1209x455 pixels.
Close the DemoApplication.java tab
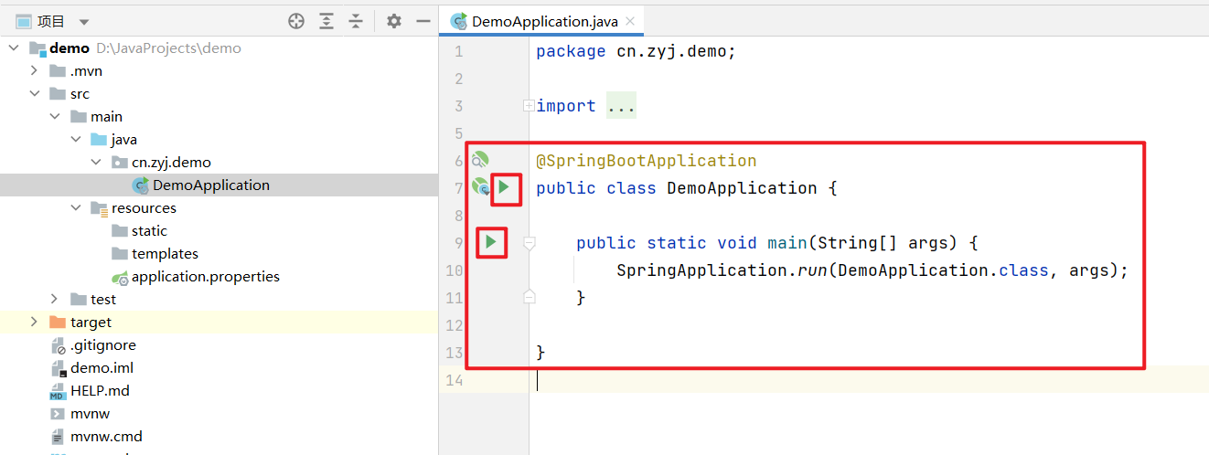coord(628,21)
